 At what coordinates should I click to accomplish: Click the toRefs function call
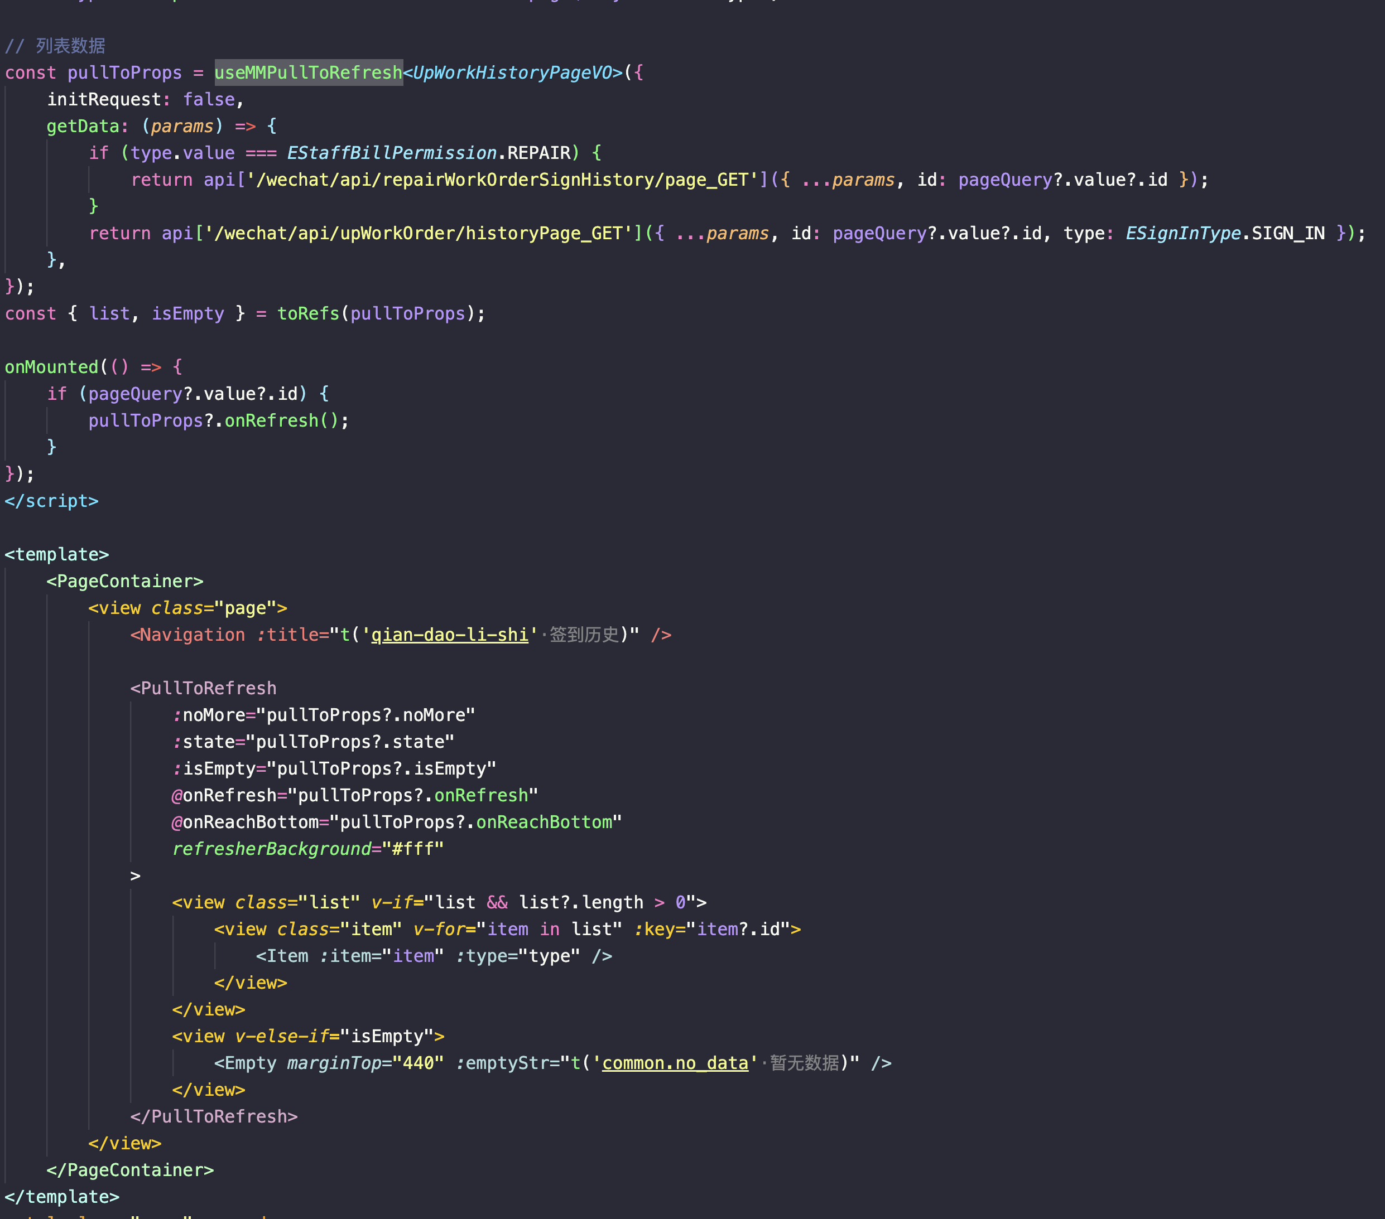tap(308, 313)
